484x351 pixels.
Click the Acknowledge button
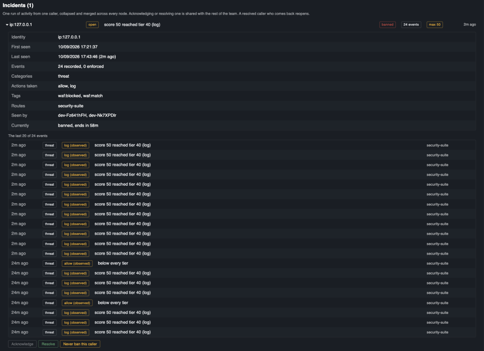point(23,344)
